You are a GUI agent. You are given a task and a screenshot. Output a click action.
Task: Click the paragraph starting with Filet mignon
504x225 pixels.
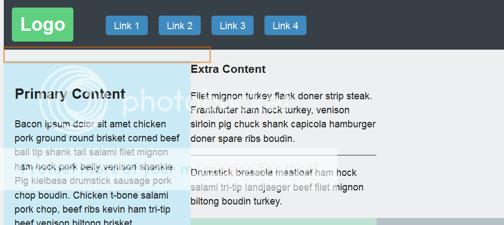[x=283, y=117]
